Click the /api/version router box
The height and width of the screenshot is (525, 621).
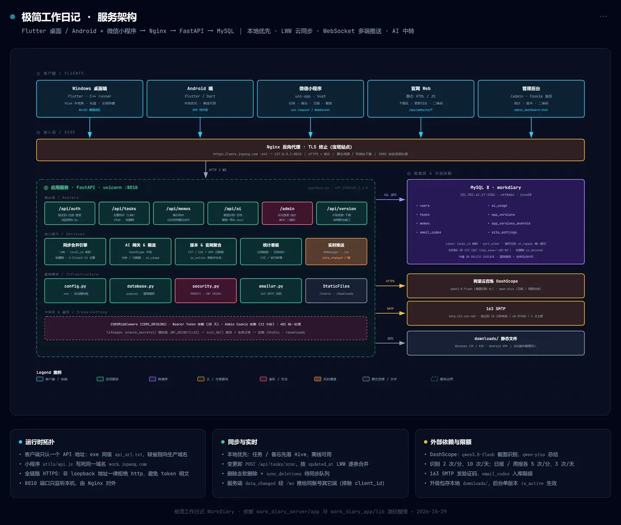click(x=342, y=213)
